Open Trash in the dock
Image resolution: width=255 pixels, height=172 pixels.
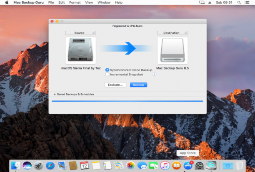pyautogui.click(x=239, y=165)
